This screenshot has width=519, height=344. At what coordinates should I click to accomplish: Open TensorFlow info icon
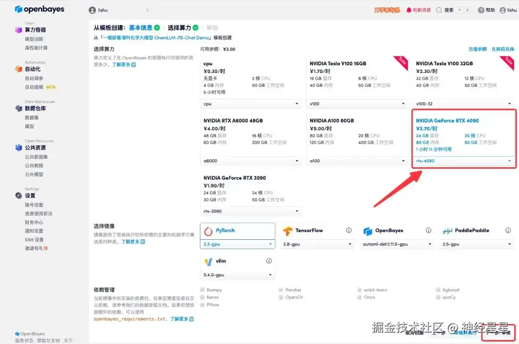pyautogui.click(x=349, y=230)
